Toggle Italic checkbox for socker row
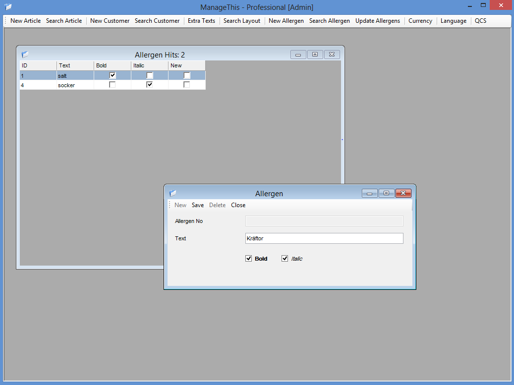The height and width of the screenshot is (385, 514). coord(150,85)
